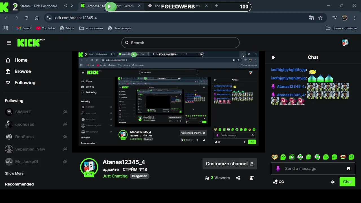361x203 pixels.
Task: Click the Bulgarian language tag
Action: point(140,176)
